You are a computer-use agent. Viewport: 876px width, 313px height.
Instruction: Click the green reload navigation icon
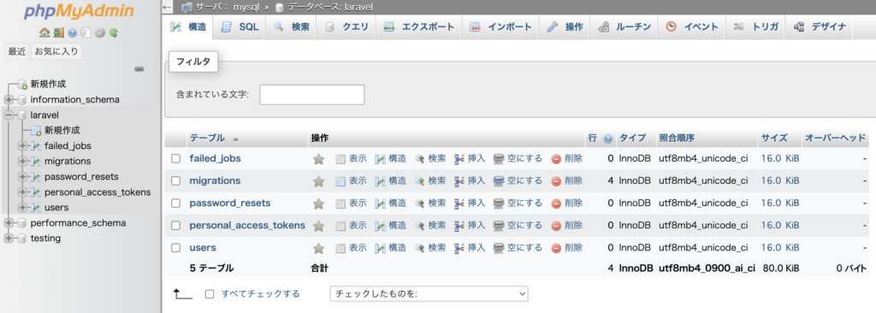pyautogui.click(x=114, y=33)
